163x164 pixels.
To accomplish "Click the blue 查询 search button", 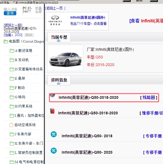I will point(10,13).
